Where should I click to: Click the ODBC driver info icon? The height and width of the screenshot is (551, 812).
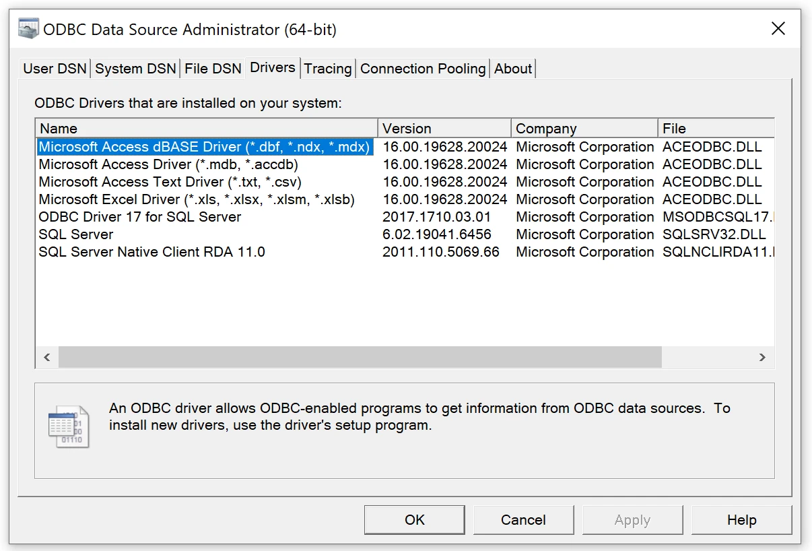(x=68, y=426)
